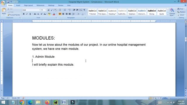Click the proofing errors status icon
187x105 pixels.
click(23, 98)
